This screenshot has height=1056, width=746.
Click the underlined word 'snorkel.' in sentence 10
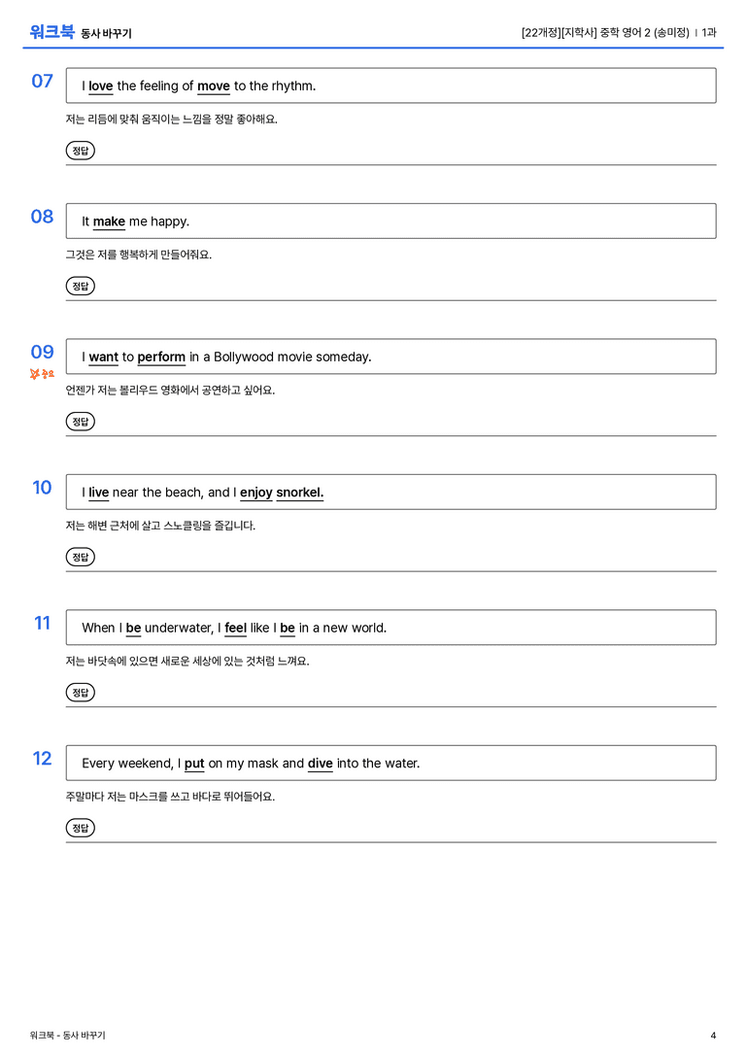[x=299, y=493]
